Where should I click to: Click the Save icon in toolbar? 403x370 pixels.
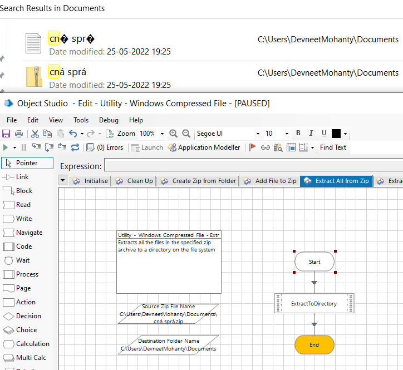[x=7, y=134]
